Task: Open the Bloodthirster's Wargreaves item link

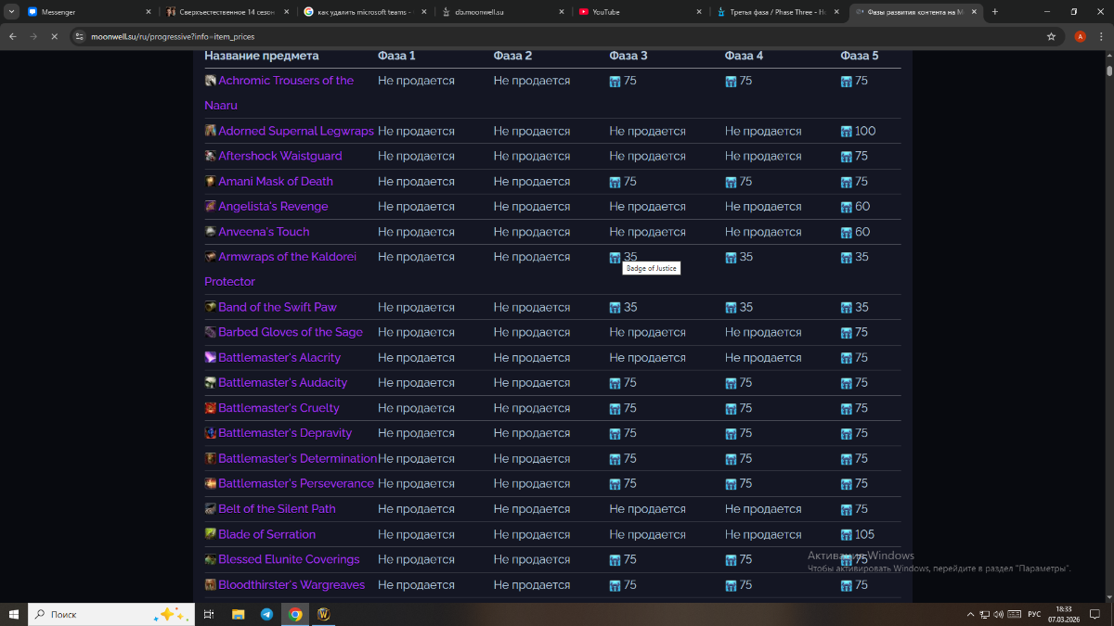Action: (291, 585)
